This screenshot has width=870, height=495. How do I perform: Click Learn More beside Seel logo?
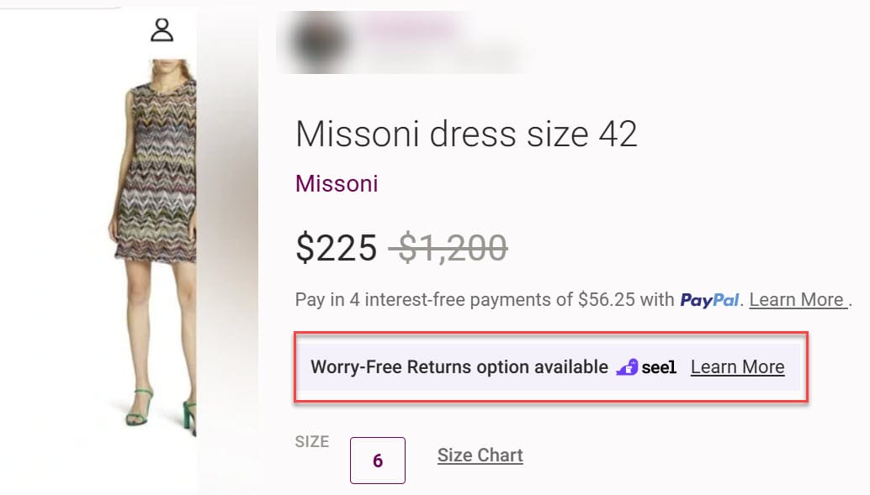click(737, 367)
